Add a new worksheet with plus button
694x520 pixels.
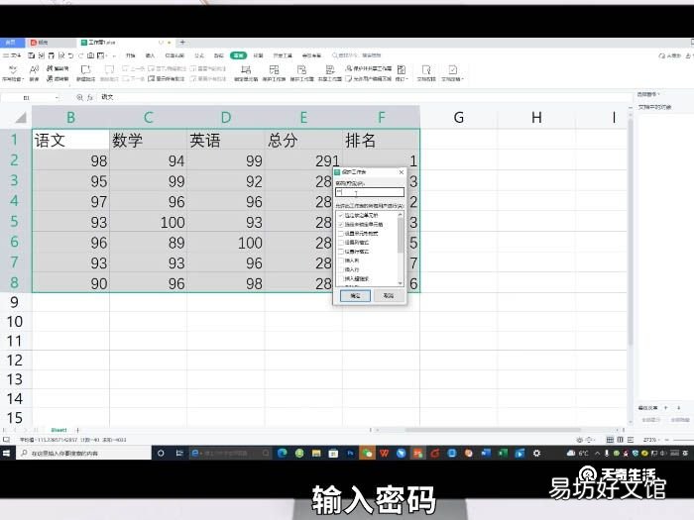click(77, 430)
